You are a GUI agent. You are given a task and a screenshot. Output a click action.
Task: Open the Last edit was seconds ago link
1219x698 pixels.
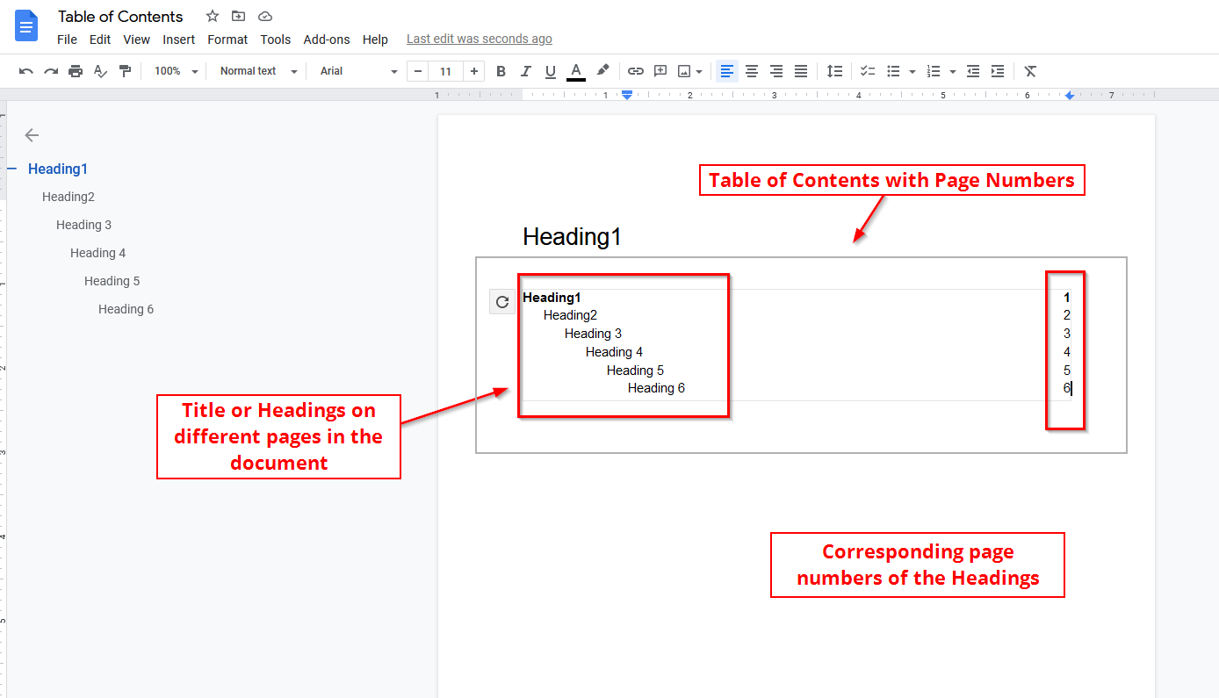(x=480, y=39)
